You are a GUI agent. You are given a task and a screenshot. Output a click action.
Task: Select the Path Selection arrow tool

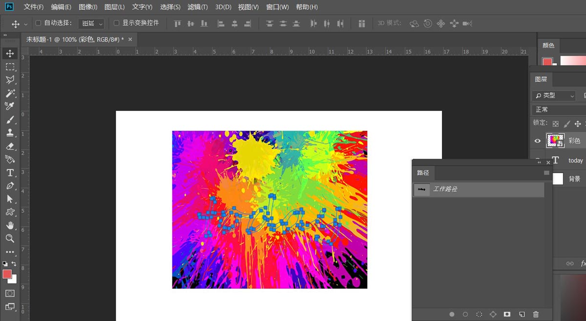[10, 199]
